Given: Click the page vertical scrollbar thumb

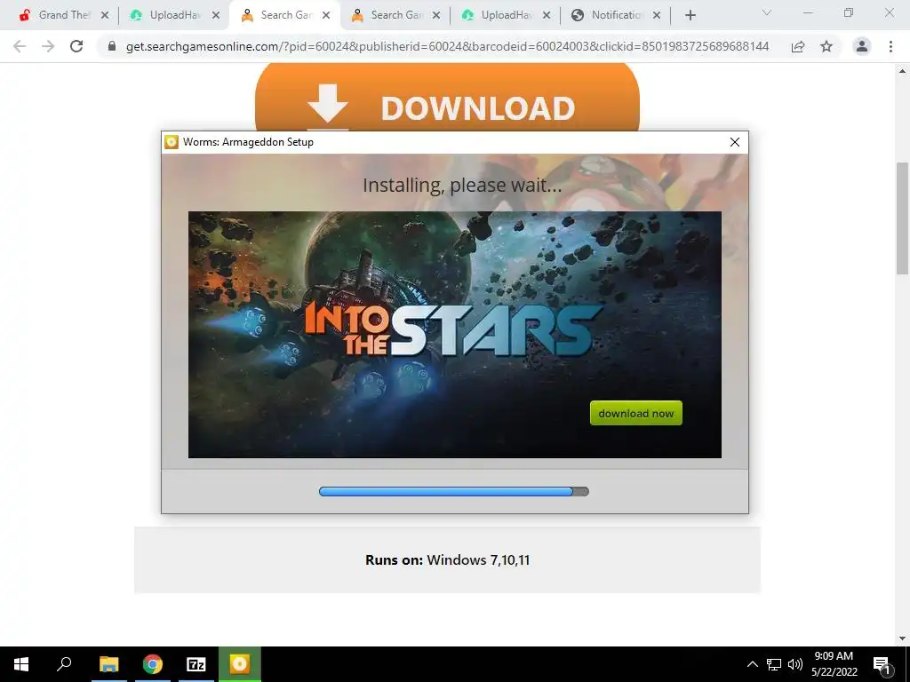Looking at the screenshot, I should (903, 218).
